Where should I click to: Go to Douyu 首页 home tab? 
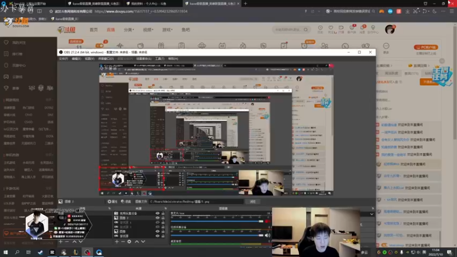coord(94,30)
